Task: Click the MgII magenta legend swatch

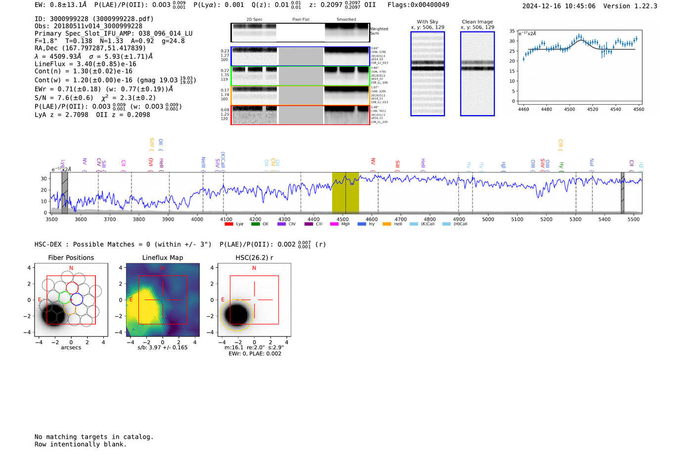Action: [x=334, y=224]
